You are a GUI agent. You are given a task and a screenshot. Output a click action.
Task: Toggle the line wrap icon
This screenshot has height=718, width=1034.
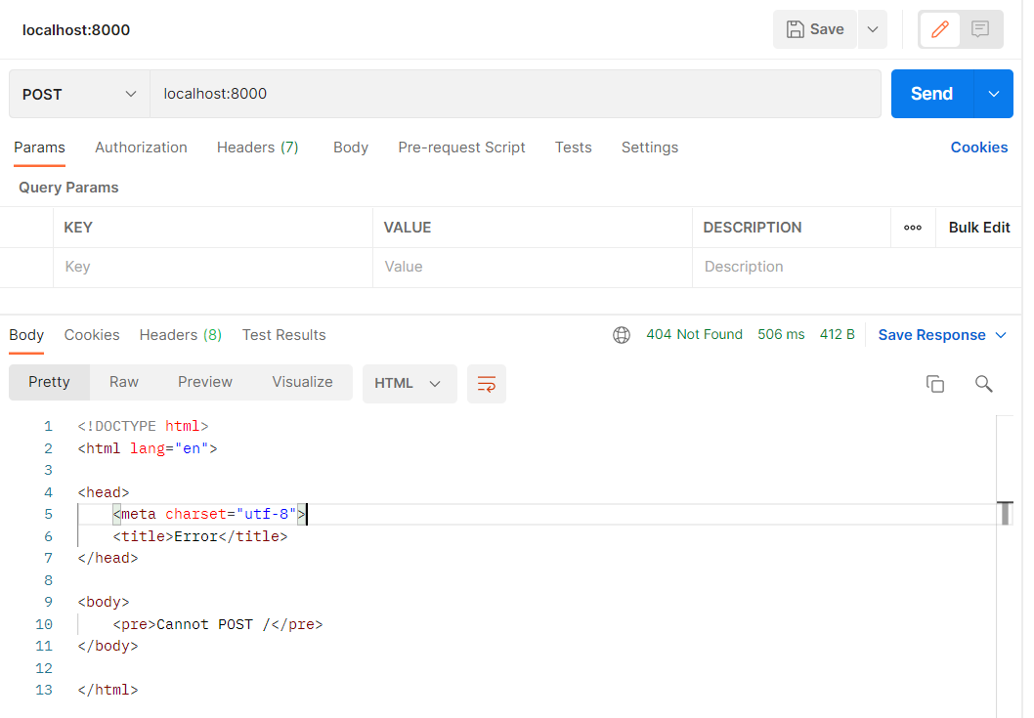point(487,384)
